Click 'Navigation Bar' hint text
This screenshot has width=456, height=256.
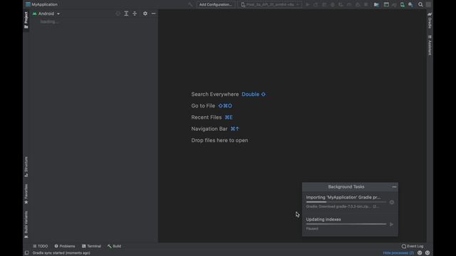pos(209,129)
